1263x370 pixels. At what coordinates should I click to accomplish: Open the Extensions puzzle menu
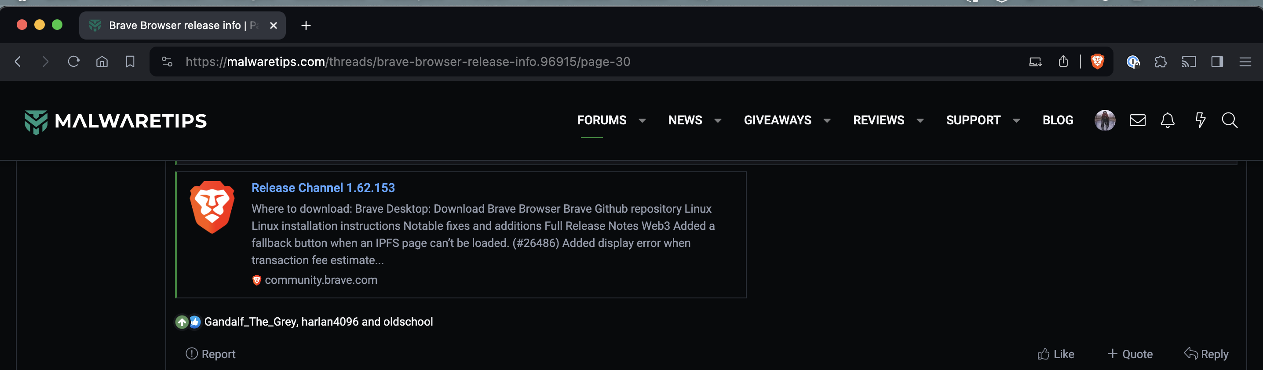coord(1161,62)
